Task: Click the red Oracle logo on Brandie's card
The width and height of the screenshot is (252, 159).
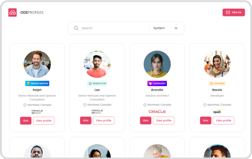Action: click(x=157, y=112)
